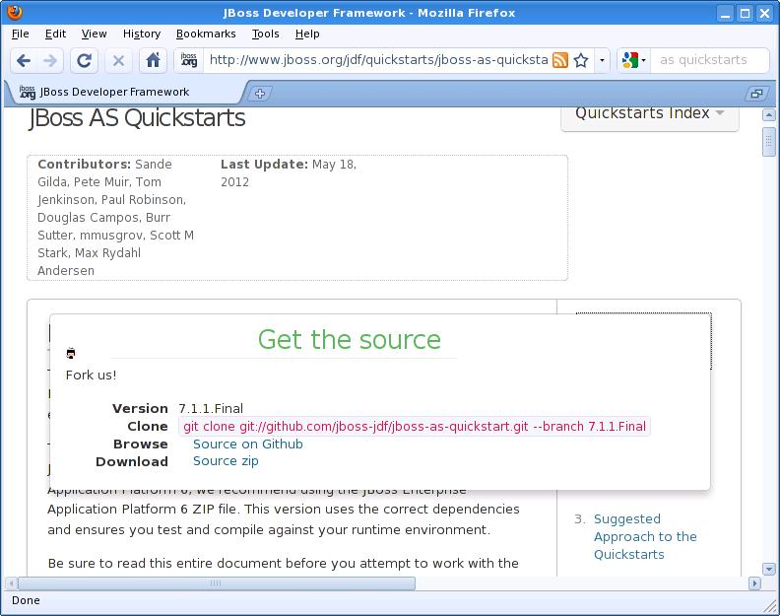Click the vertical scrollbar up arrow

[x=768, y=115]
